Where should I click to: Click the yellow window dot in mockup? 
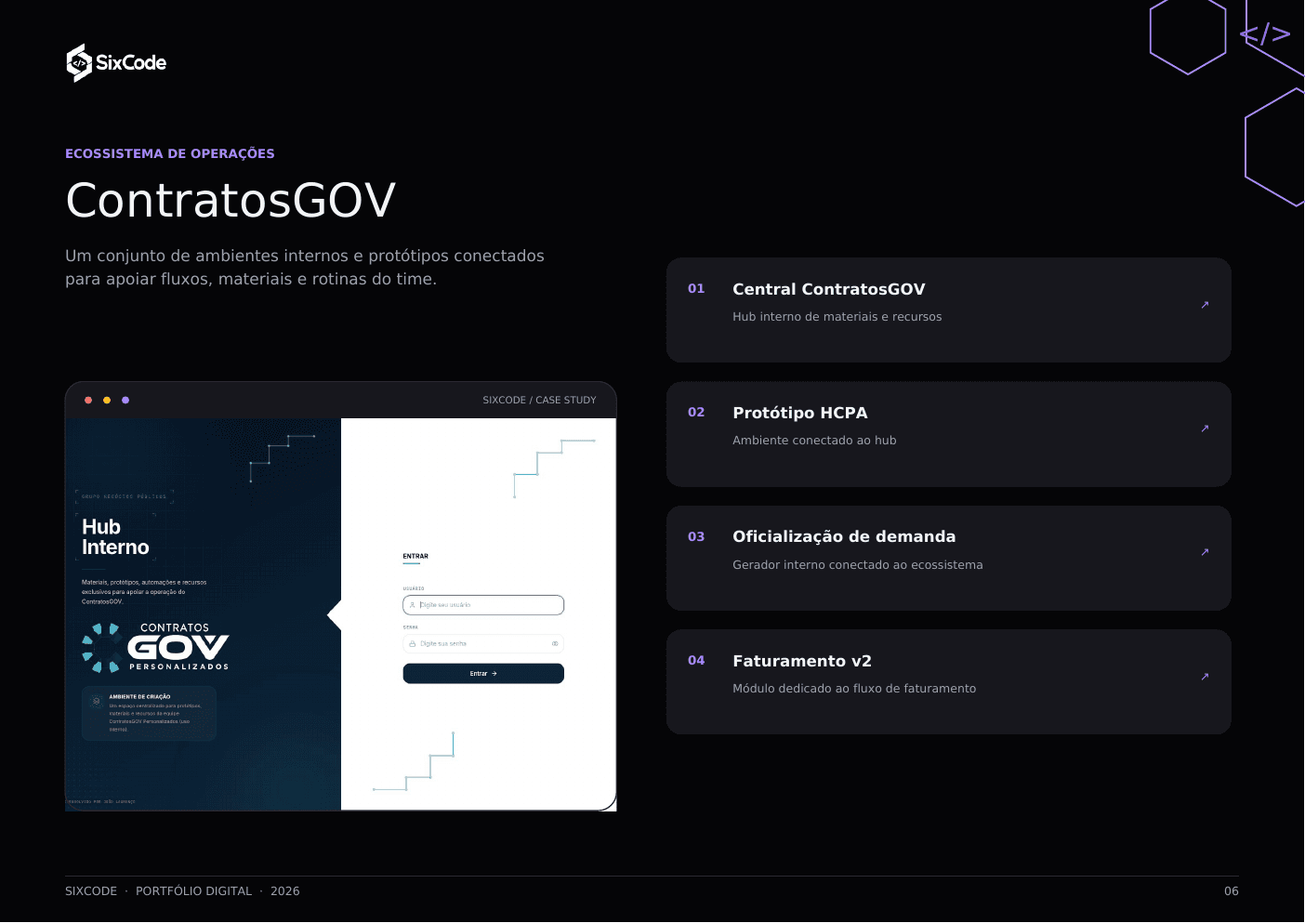[107, 400]
